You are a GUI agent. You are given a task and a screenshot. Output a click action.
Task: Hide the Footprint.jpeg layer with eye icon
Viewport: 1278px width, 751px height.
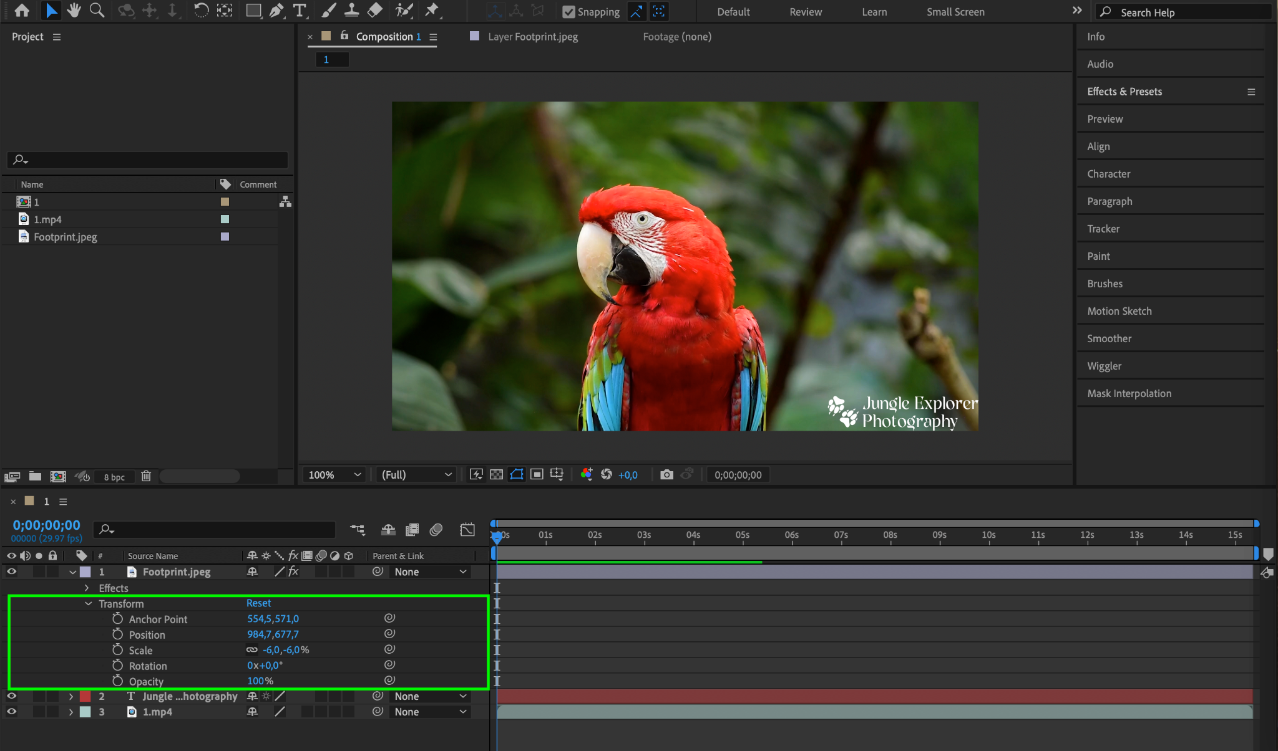pyautogui.click(x=12, y=572)
